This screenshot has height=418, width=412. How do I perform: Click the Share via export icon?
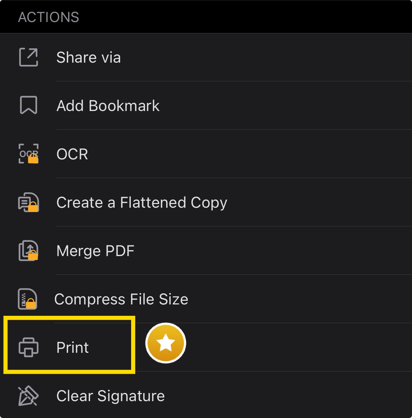pos(28,58)
